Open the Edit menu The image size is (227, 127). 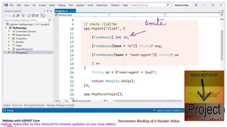coord(19,5)
